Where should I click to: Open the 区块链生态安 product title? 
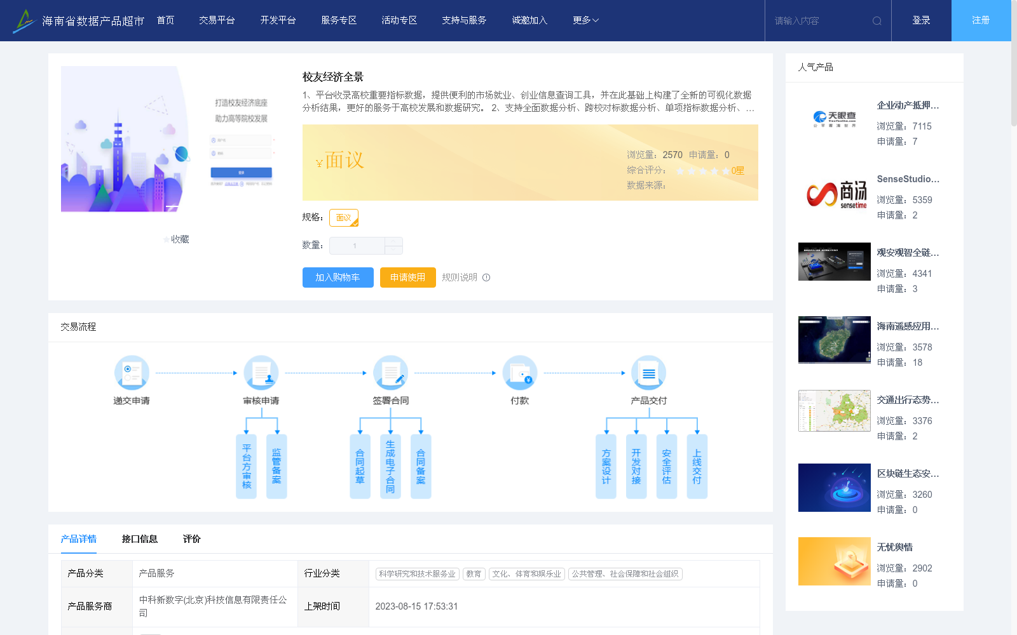pos(908,474)
